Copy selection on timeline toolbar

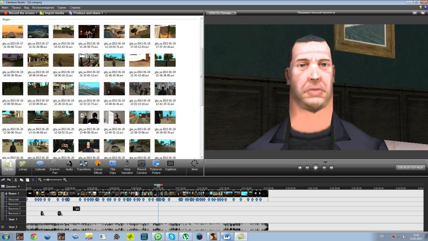coord(21,180)
